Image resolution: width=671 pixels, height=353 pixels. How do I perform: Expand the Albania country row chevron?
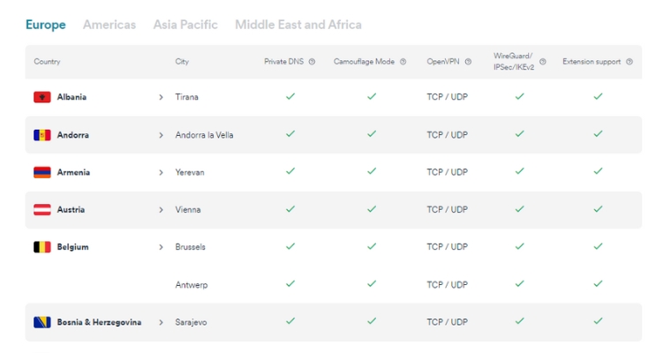[x=161, y=97]
